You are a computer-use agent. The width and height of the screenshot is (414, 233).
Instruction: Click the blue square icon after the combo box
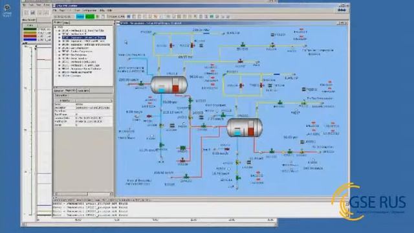coord(129,17)
